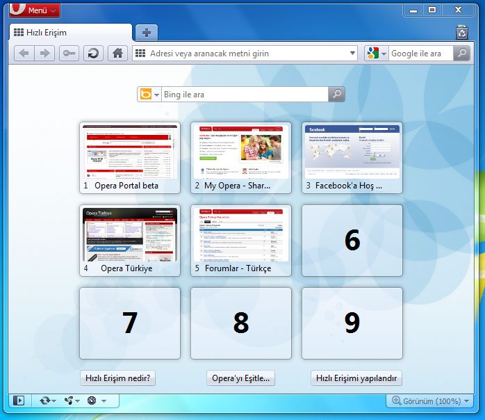Image resolution: width=485 pixels, height=420 pixels.
Task: Click empty Speed Dial slot 9
Action: click(x=352, y=323)
